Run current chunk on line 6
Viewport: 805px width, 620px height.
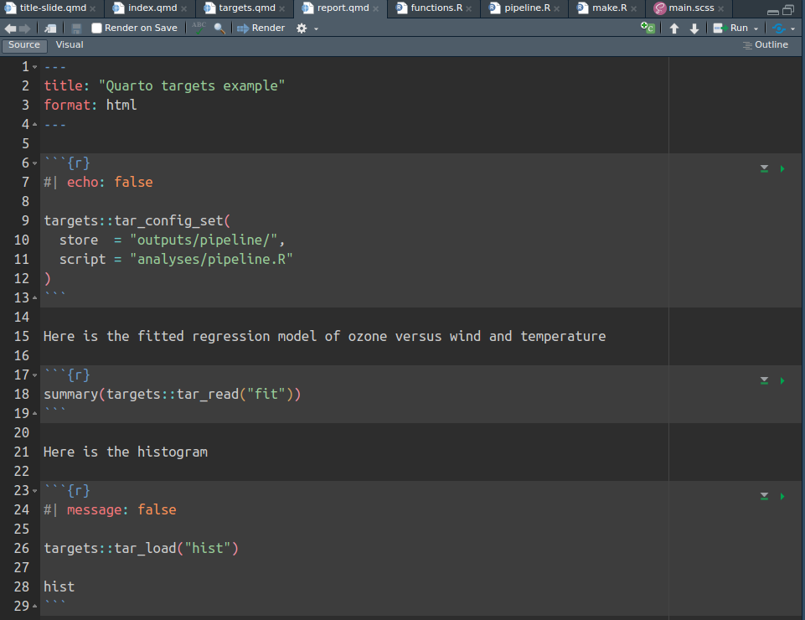(782, 169)
